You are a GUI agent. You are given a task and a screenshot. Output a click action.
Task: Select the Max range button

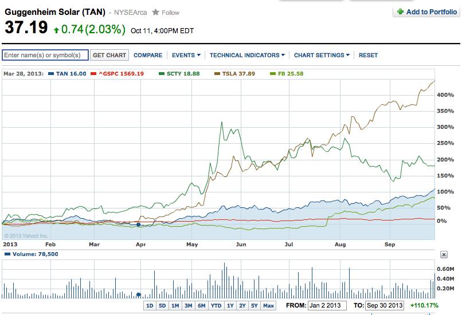pyautogui.click(x=268, y=306)
